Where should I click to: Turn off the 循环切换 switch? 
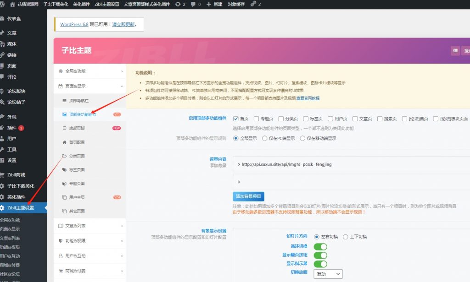(320, 247)
